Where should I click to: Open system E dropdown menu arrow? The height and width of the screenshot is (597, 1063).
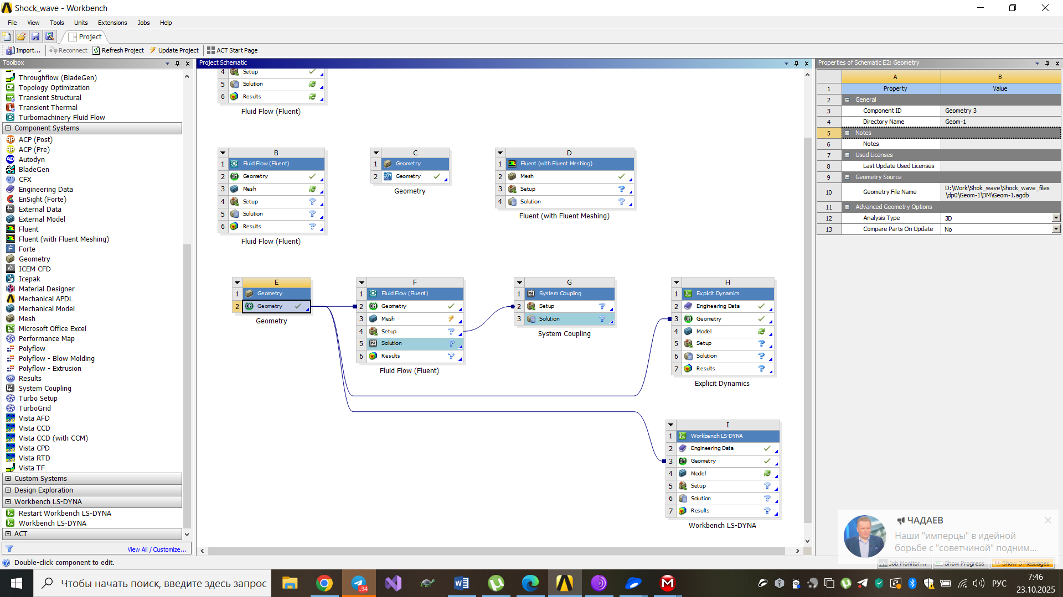[237, 282]
